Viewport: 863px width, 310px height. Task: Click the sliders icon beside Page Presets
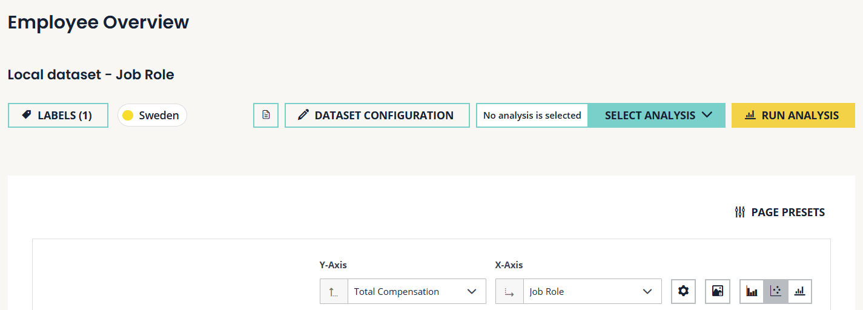pos(739,212)
